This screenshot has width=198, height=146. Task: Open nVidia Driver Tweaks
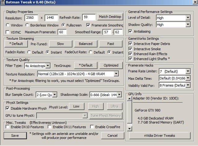[x=160, y=136]
